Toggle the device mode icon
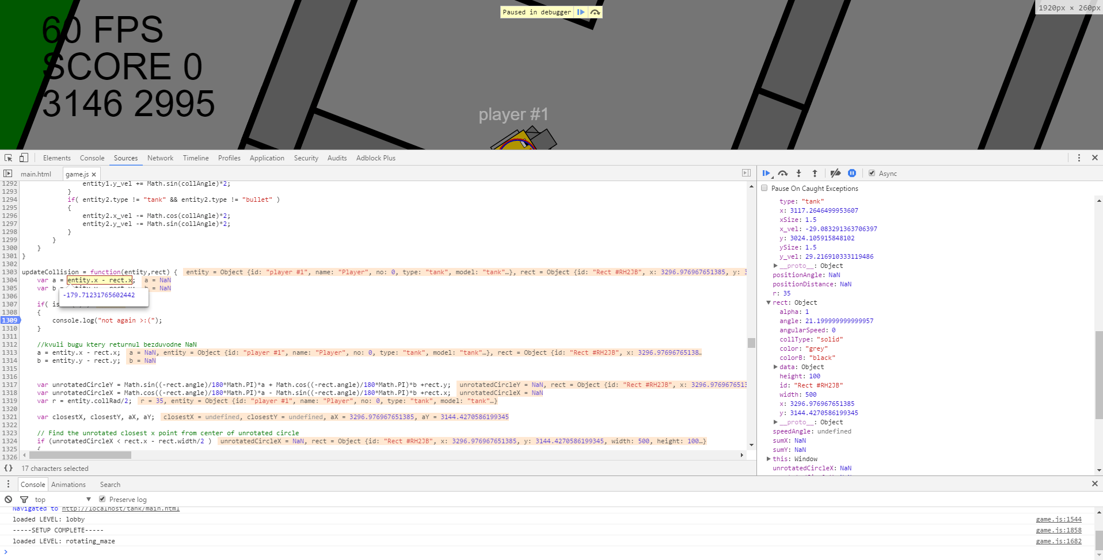This screenshot has width=1103, height=560. tap(23, 158)
